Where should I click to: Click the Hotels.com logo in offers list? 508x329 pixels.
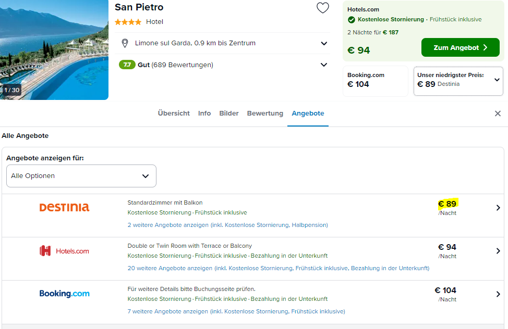click(x=64, y=251)
